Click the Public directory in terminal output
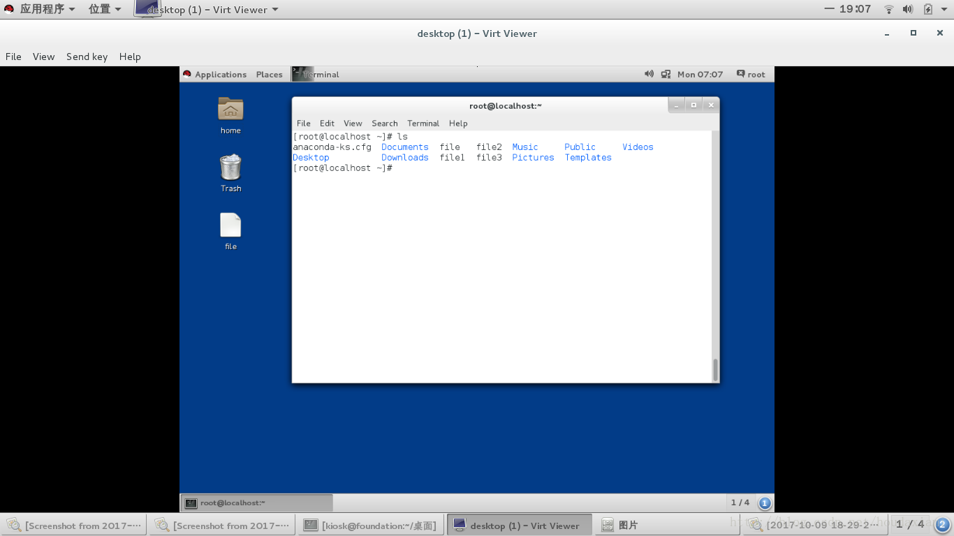The width and height of the screenshot is (954, 536). click(580, 147)
